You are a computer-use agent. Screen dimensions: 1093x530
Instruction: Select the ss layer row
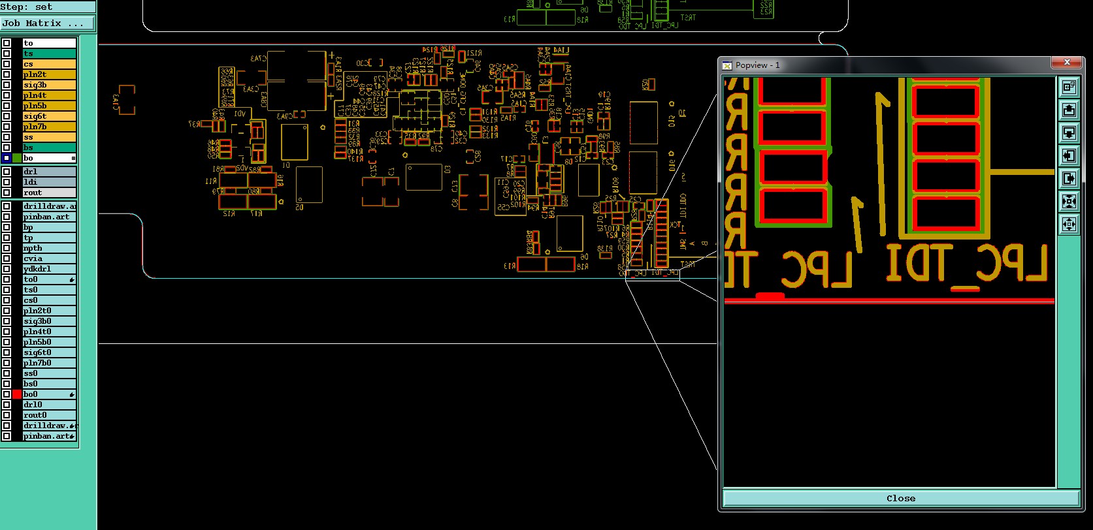tap(50, 137)
